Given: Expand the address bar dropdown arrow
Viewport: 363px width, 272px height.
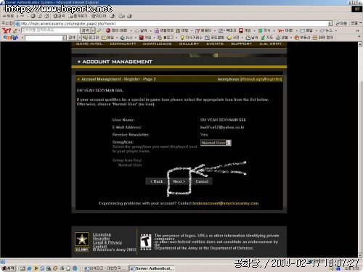Looking at the screenshot, I should (330, 23).
